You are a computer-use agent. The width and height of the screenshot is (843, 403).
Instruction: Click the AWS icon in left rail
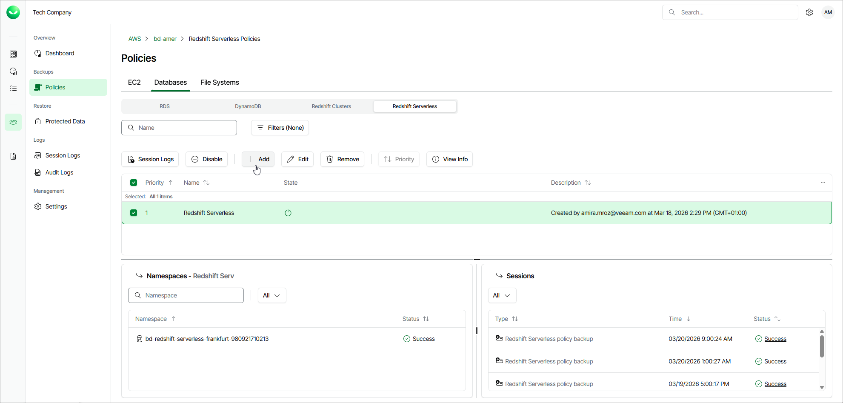(x=13, y=122)
